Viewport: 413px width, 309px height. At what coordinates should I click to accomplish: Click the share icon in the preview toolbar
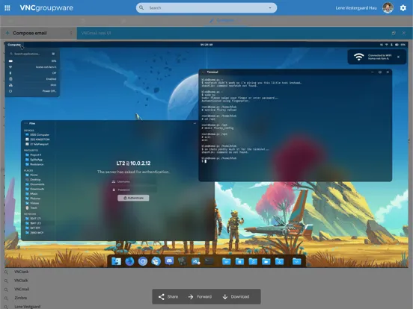pos(161,297)
